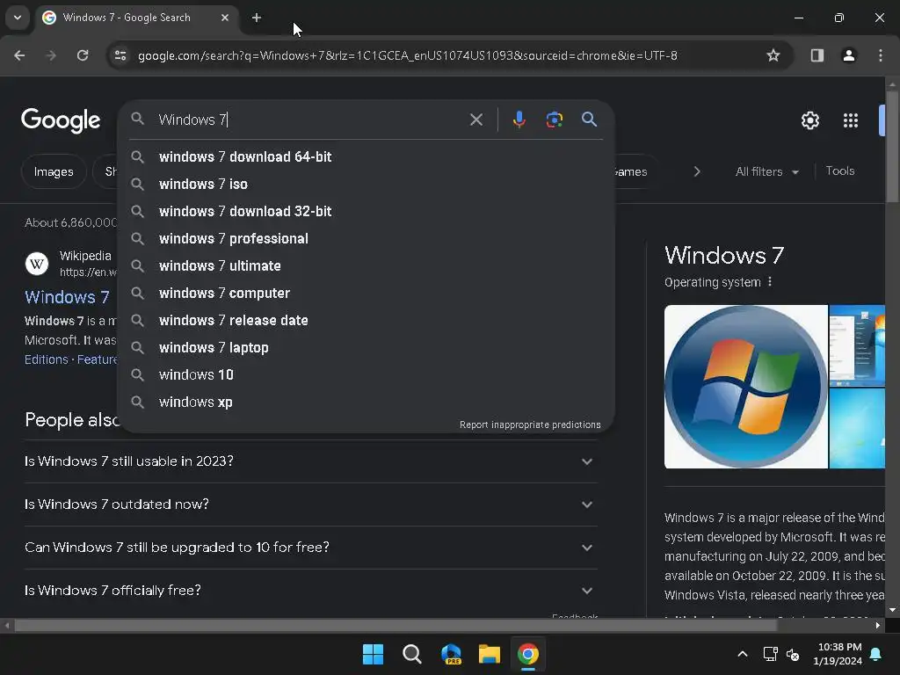
Task: Open Chrome side panel
Action: tap(817, 55)
